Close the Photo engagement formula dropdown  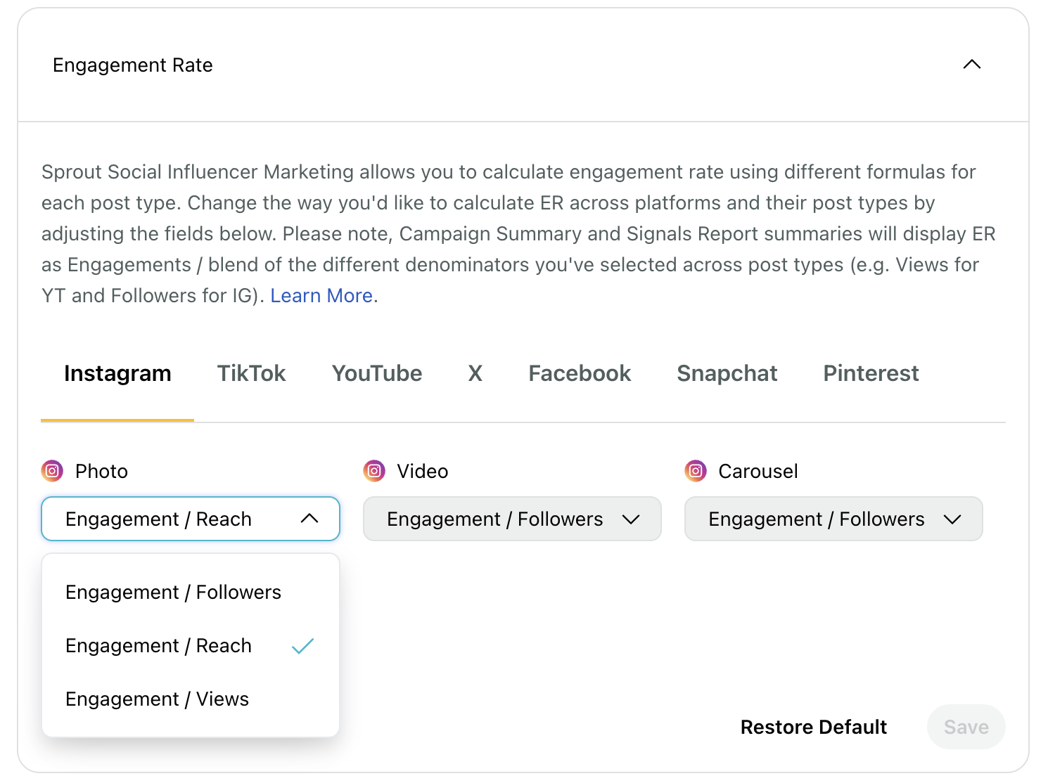tap(191, 519)
